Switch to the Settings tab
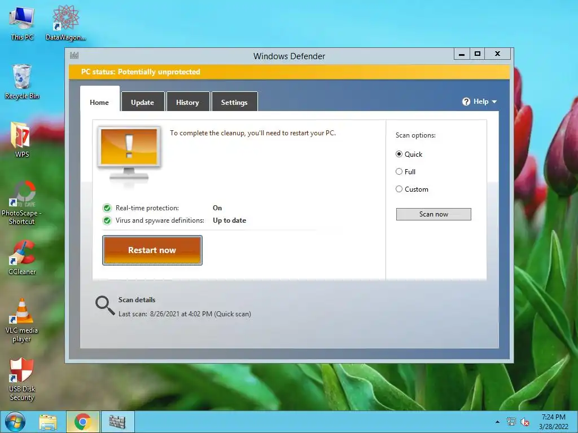The height and width of the screenshot is (433, 578). [x=234, y=103]
